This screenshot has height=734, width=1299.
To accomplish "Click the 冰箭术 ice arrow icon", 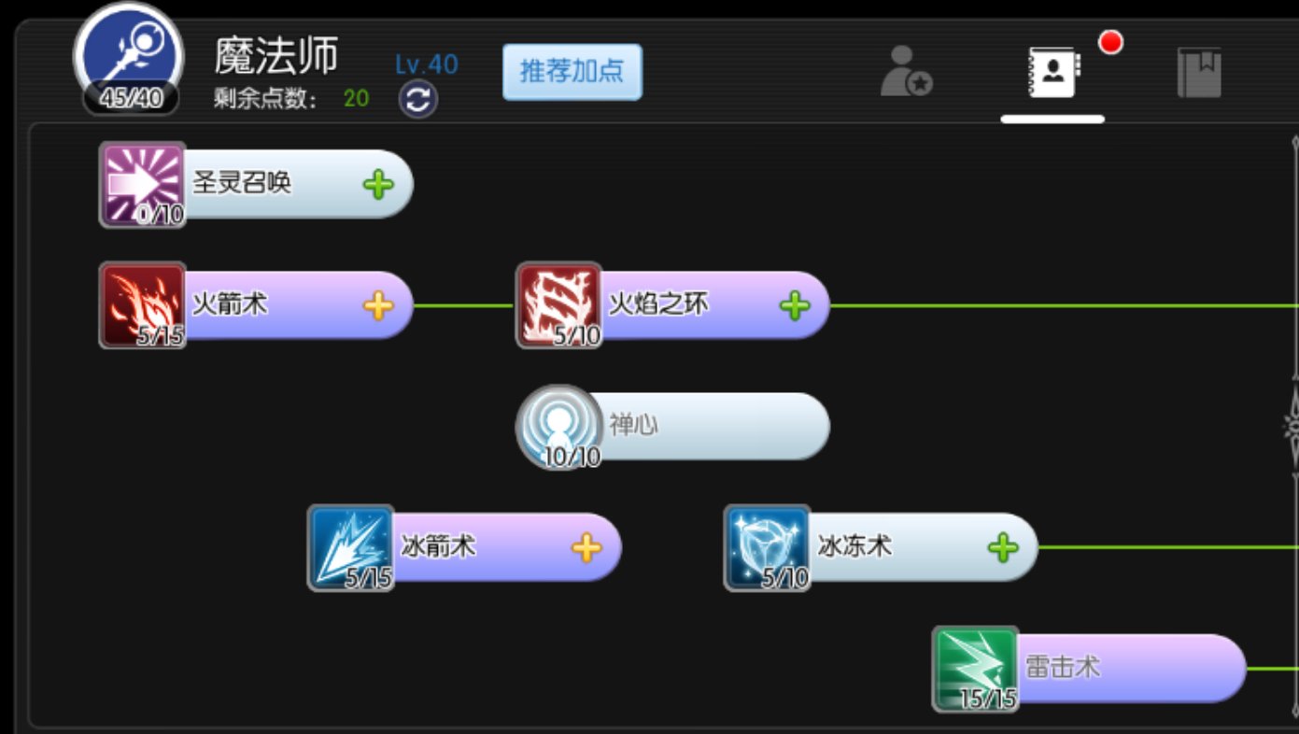I will pyautogui.click(x=351, y=548).
